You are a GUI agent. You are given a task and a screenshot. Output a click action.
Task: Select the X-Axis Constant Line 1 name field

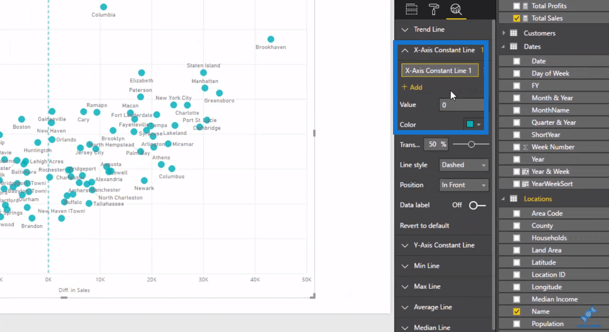tap(440, 70)
